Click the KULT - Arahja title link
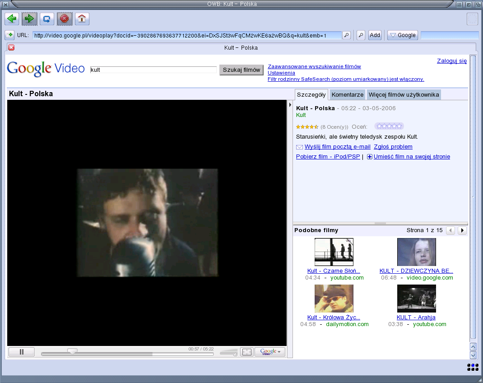 click(416, 318)
